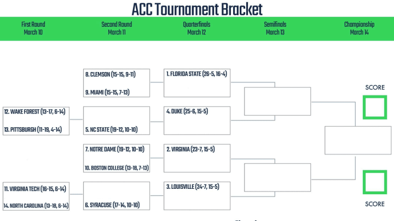Pick 13. Pittsburgh in First Round
394x221 pixels.
[x=33, y=129]
